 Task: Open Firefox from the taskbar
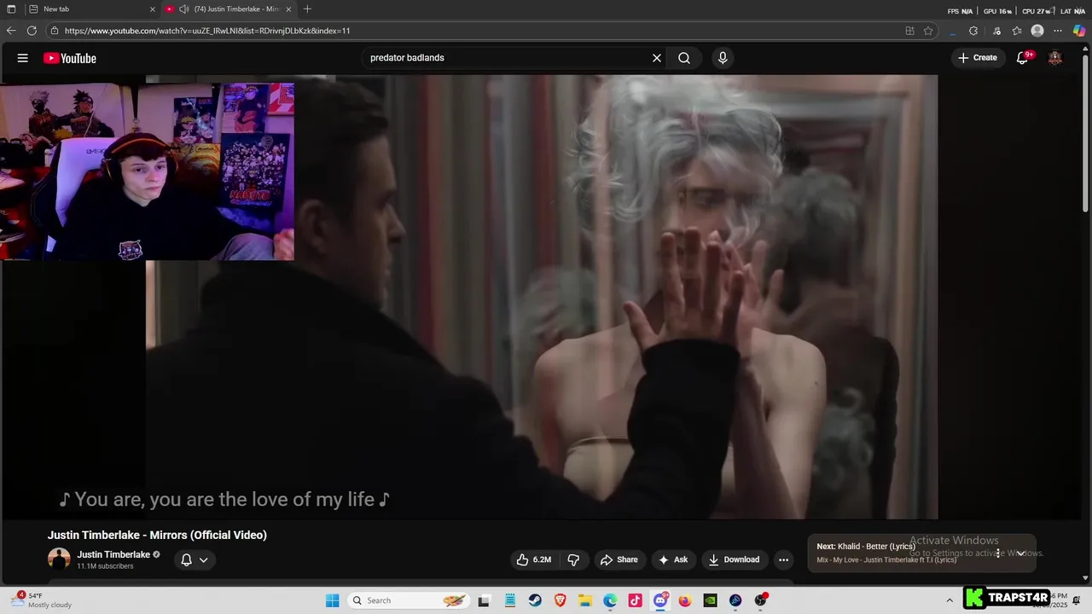685,600
